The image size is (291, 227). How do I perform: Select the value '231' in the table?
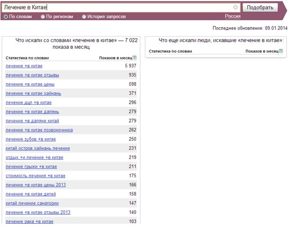click(x=132, y=148)
